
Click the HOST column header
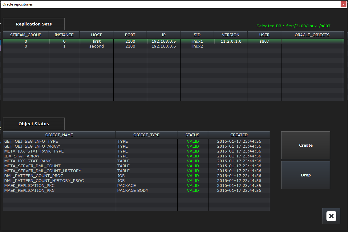click(96, 35)
